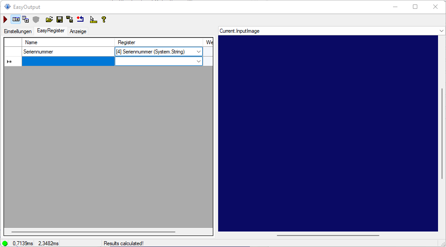Save using the floppy disk icon
446x247 pixels.
click(60, 19)
